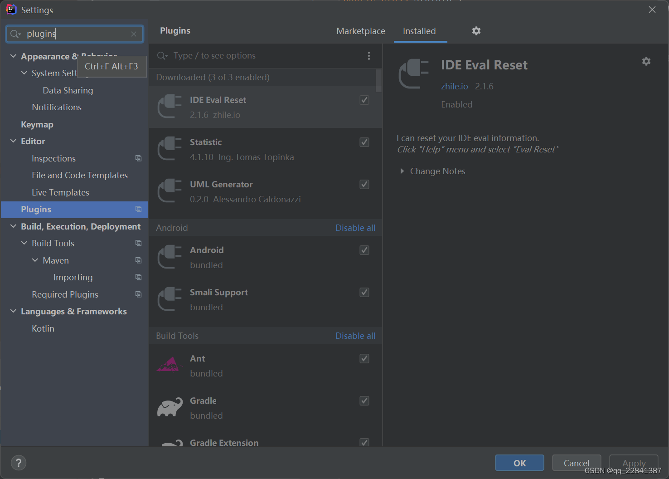Disable all Build Tools plugins
The height and width of the screenshot is (479, 669).
tap(355, 336)
